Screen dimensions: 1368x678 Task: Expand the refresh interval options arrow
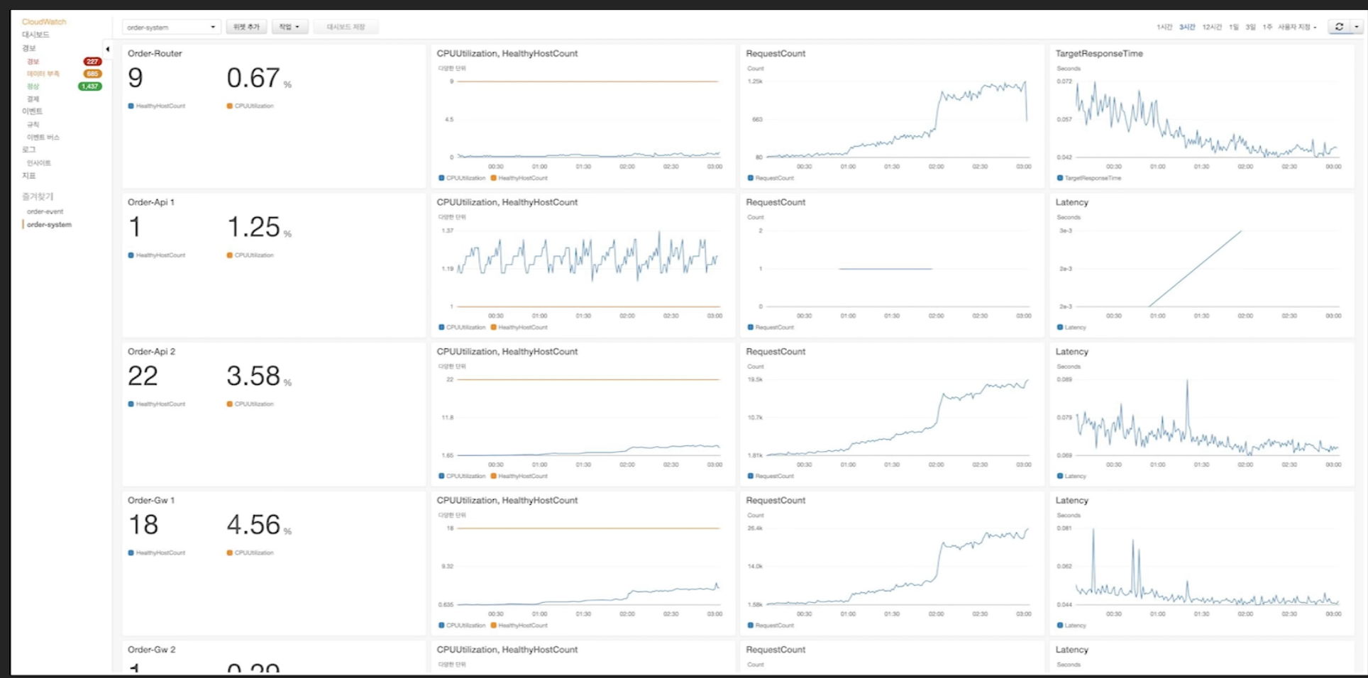1357,27
